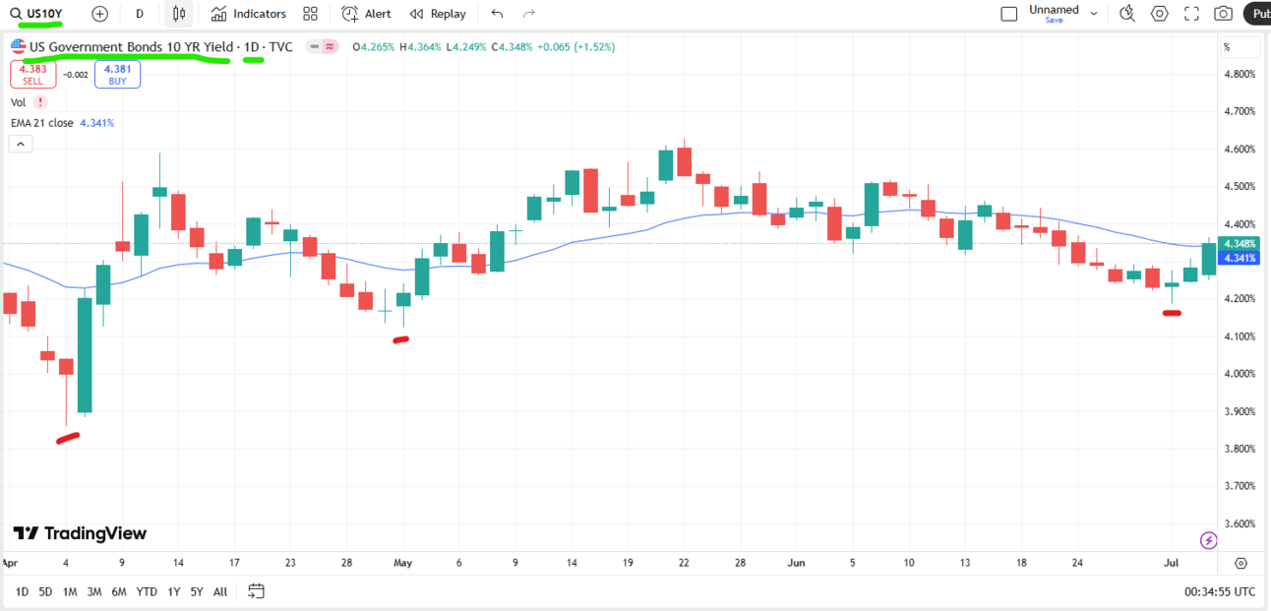Click the 4.381 BUY button
This screenshot has height=611, width=1271.
pos(117,75)
